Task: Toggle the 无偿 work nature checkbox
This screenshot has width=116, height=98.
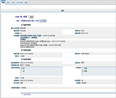Action: (83, 68)
